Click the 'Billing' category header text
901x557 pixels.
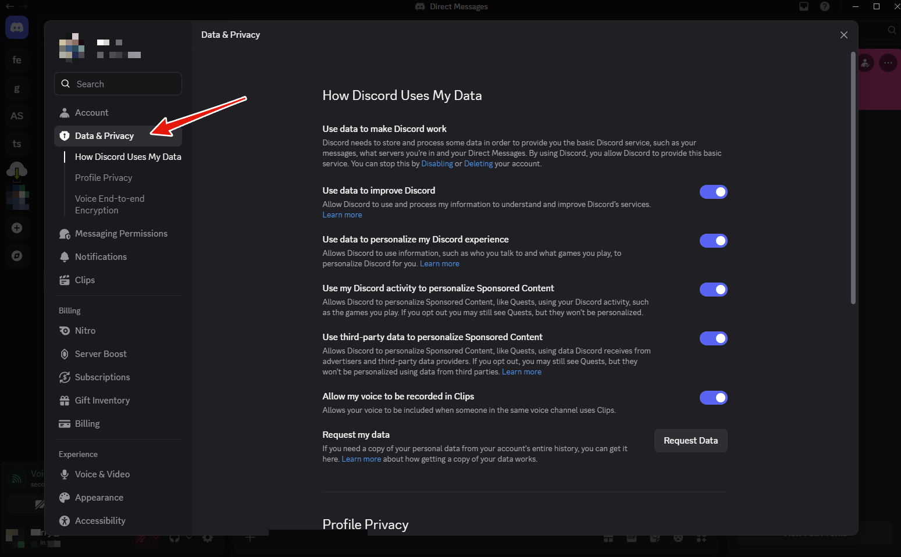click(x=70, y=311)
